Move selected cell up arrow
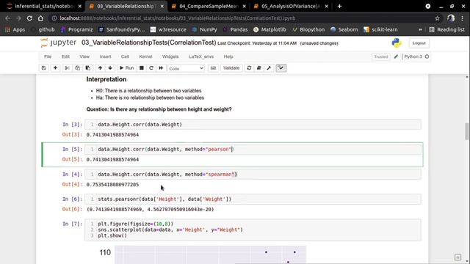This screenshot has height=264, width=470. pyautogui.click(x=100, y=68)
